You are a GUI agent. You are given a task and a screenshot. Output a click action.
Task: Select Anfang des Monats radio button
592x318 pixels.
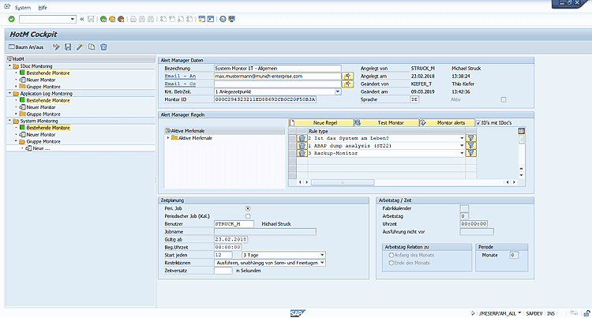point(392,255)
